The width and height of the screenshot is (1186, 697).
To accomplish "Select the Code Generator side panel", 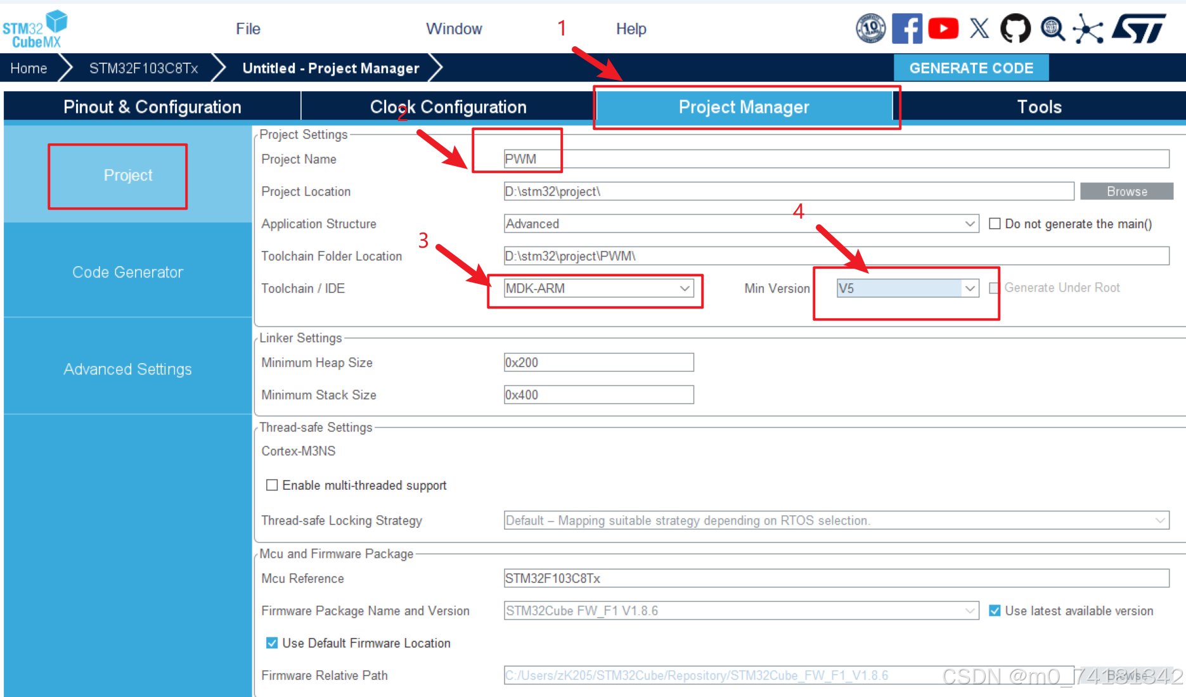I will click(127, 272).
